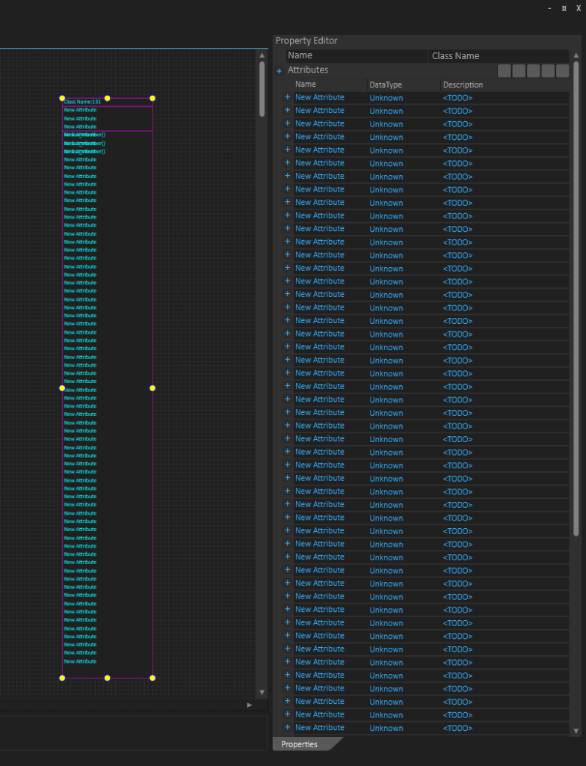Expand the topmost New Attribute row
Image resolution: width=586 pixels, height=766 pixels.
coord(287,97)
